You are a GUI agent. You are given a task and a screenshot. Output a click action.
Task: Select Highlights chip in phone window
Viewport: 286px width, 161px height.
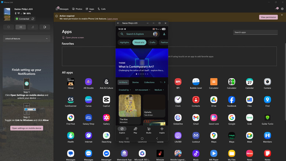tap(124, 42)
